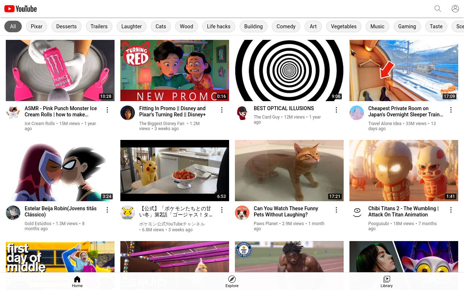The height and width of the screenshot is (290, 464).
Task: Open options menu for Estelar Beija Robin video
Action: coord(107,210)
